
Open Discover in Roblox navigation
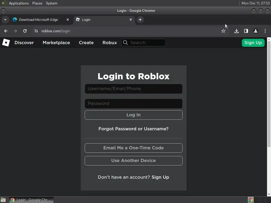[24, 43]
